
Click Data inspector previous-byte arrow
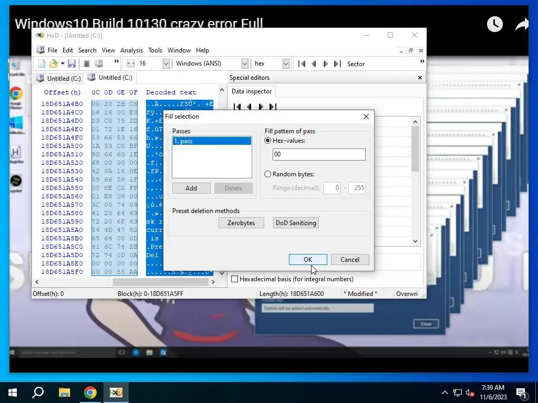click(249, 107)
